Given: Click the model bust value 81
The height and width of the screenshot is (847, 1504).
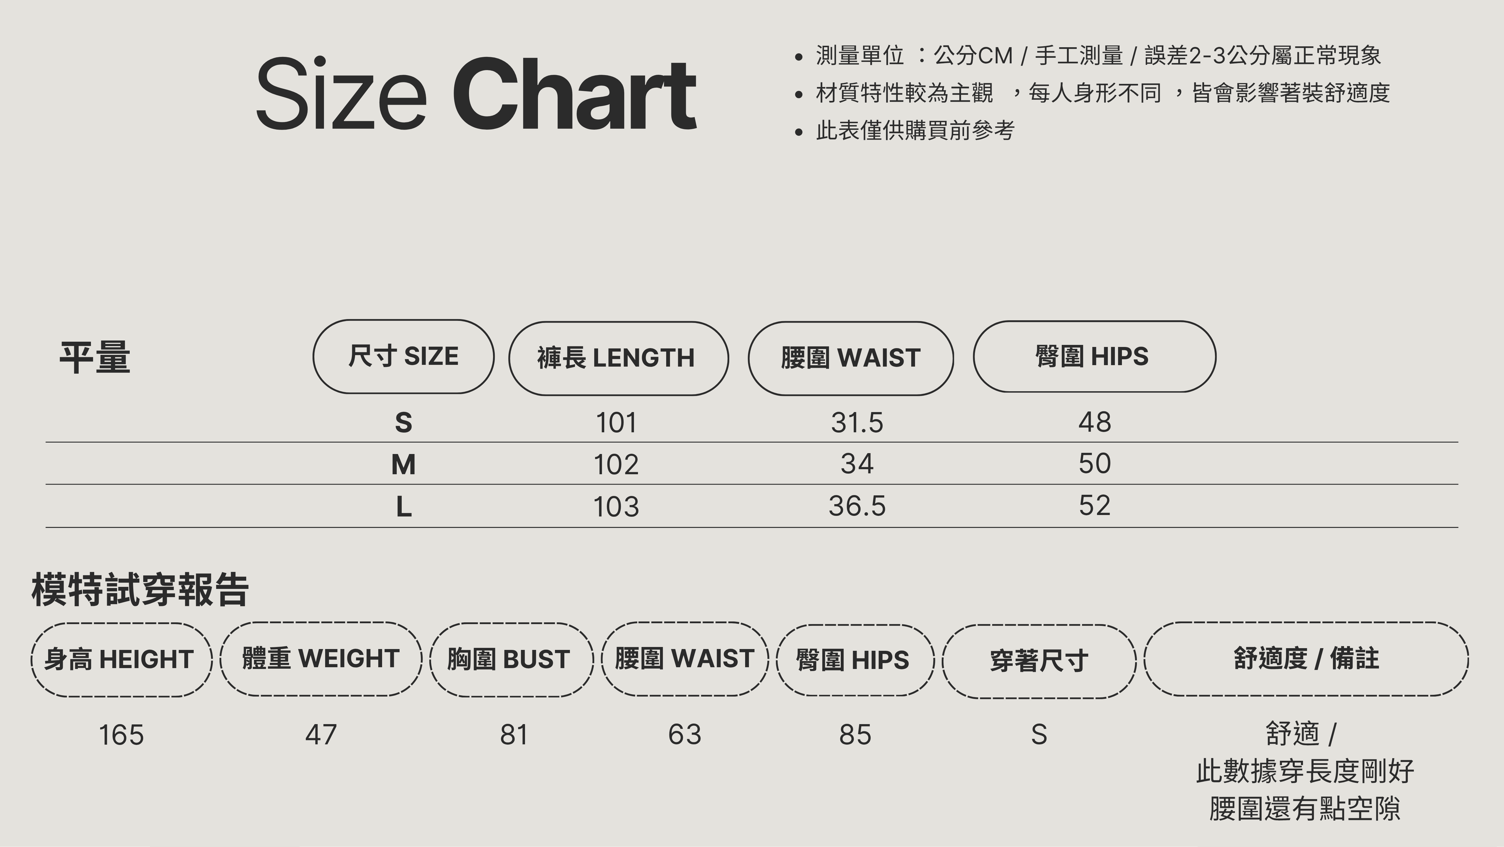Looking at the screenshot, I should (514, 734).
